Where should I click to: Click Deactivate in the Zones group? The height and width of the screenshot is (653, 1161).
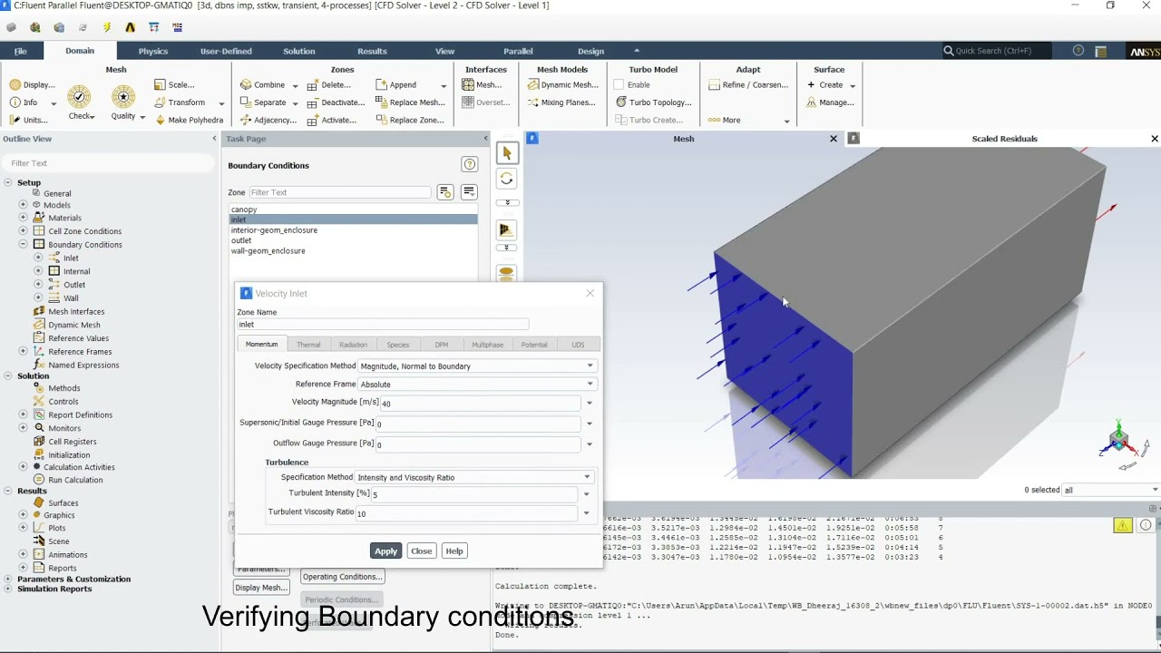(x=336, y=102)
